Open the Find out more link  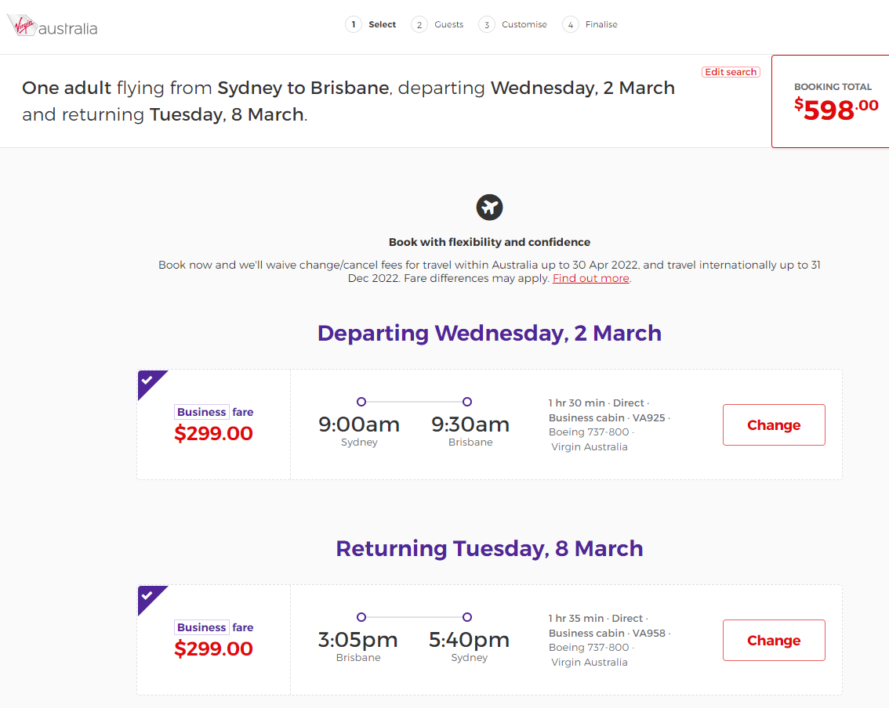tap(591, 278)
